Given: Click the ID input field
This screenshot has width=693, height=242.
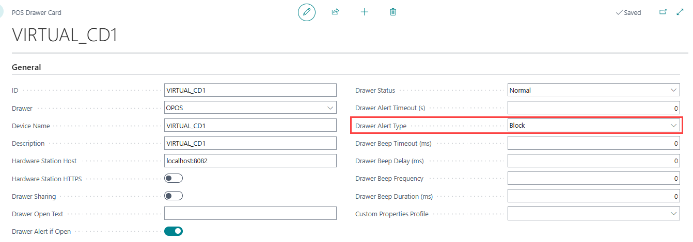Looking at the screenshot, I should point(250,90).
